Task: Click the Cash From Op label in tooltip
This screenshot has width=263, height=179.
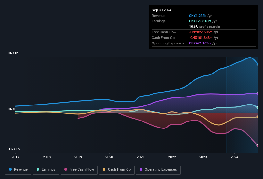Action: (163, 38)
